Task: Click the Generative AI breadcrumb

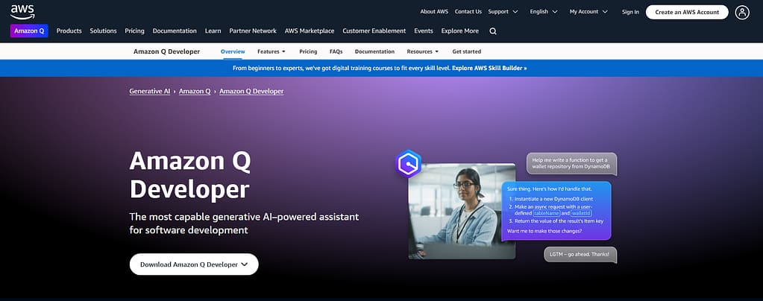Action: 149,91
